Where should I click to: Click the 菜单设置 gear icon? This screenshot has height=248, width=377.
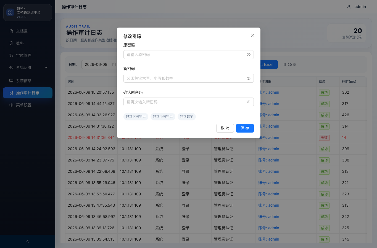click(x=11, y=105)
